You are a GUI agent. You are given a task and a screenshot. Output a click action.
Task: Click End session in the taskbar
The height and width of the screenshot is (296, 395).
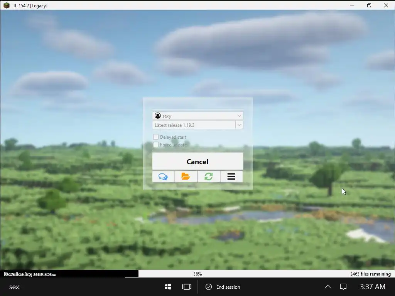point(228,287)
